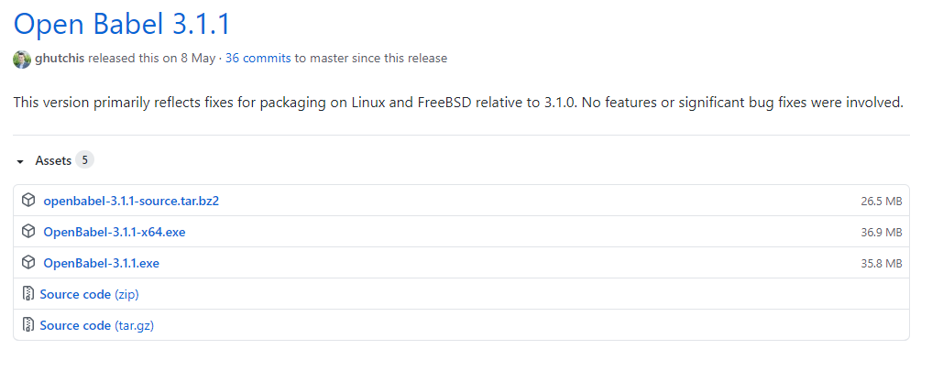Click the Assets count badge showing 5
This screenshot has height=371, width=943.
[85, 160]
